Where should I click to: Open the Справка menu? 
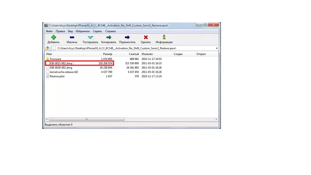(110, 31)
